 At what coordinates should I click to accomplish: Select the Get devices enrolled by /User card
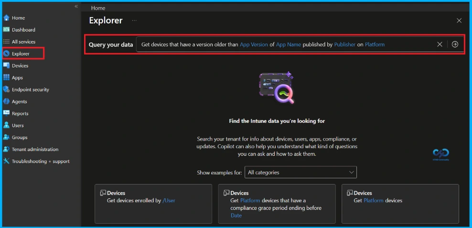[x=153, y=204]
